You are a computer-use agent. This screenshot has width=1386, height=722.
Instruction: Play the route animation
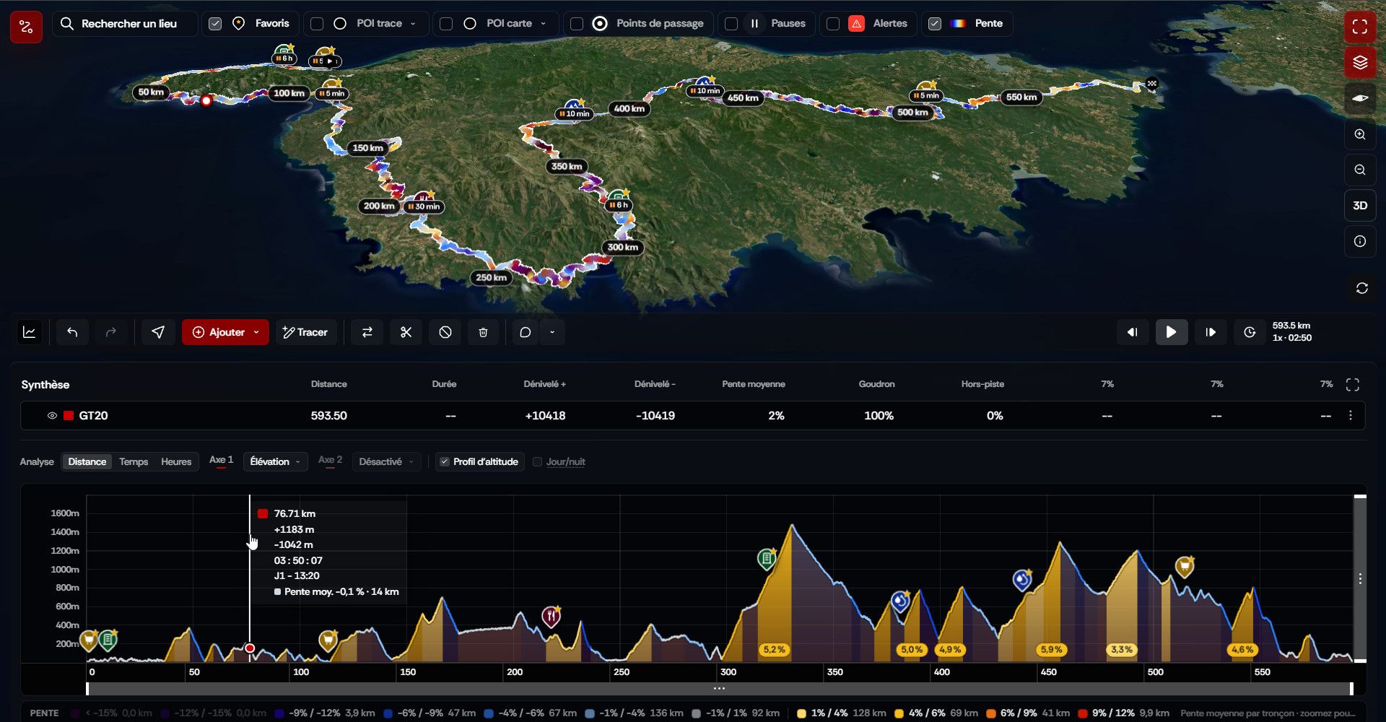1172,332
